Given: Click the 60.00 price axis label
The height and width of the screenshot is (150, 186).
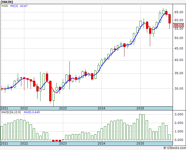Looking at the screenshot, I should (x=179, y=20).
